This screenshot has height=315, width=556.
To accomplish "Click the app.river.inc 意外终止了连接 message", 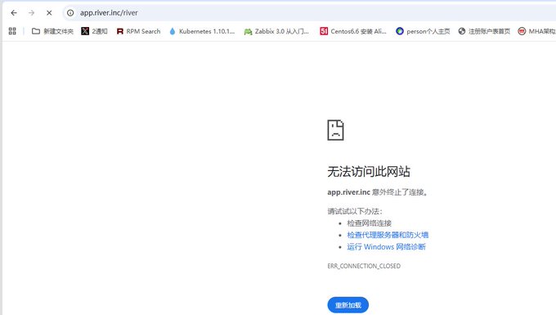I will point(378,192).
